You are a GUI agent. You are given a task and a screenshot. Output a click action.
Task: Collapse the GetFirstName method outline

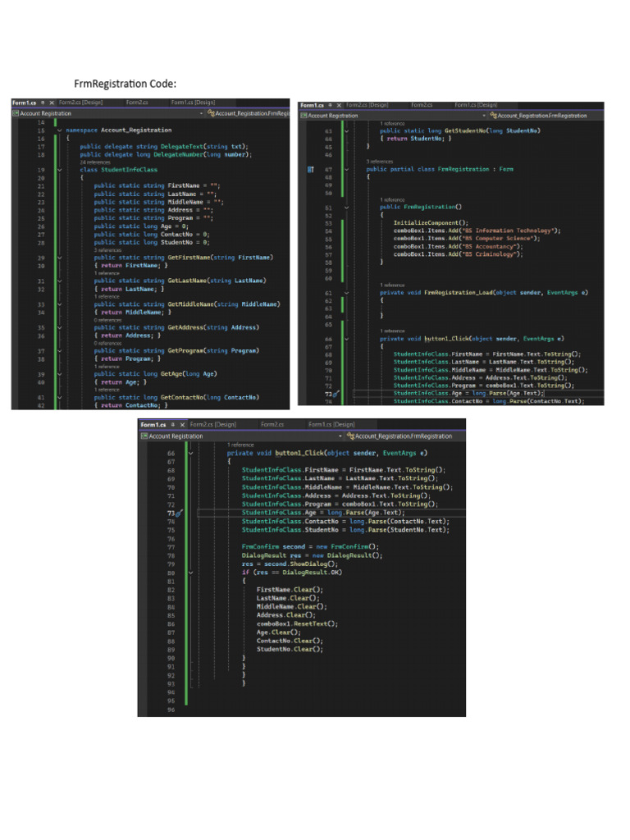point(59,258)
